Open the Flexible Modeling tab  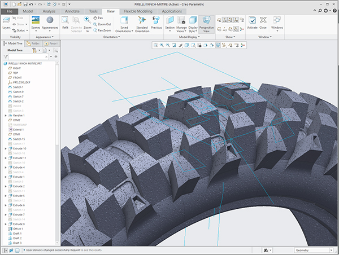138,11
